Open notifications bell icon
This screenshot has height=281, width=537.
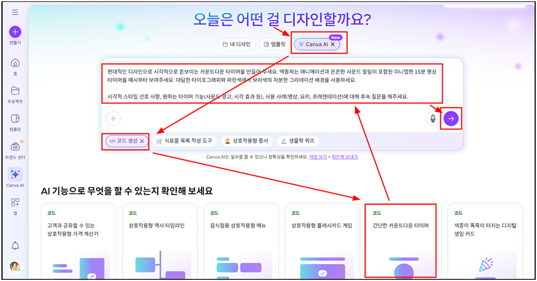(15, 246)
